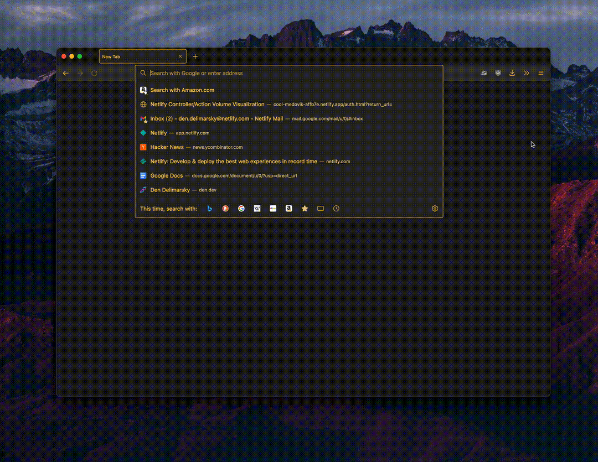Search this time with Google icon
This screenshot has height=462, width=598.
[241, 209]
